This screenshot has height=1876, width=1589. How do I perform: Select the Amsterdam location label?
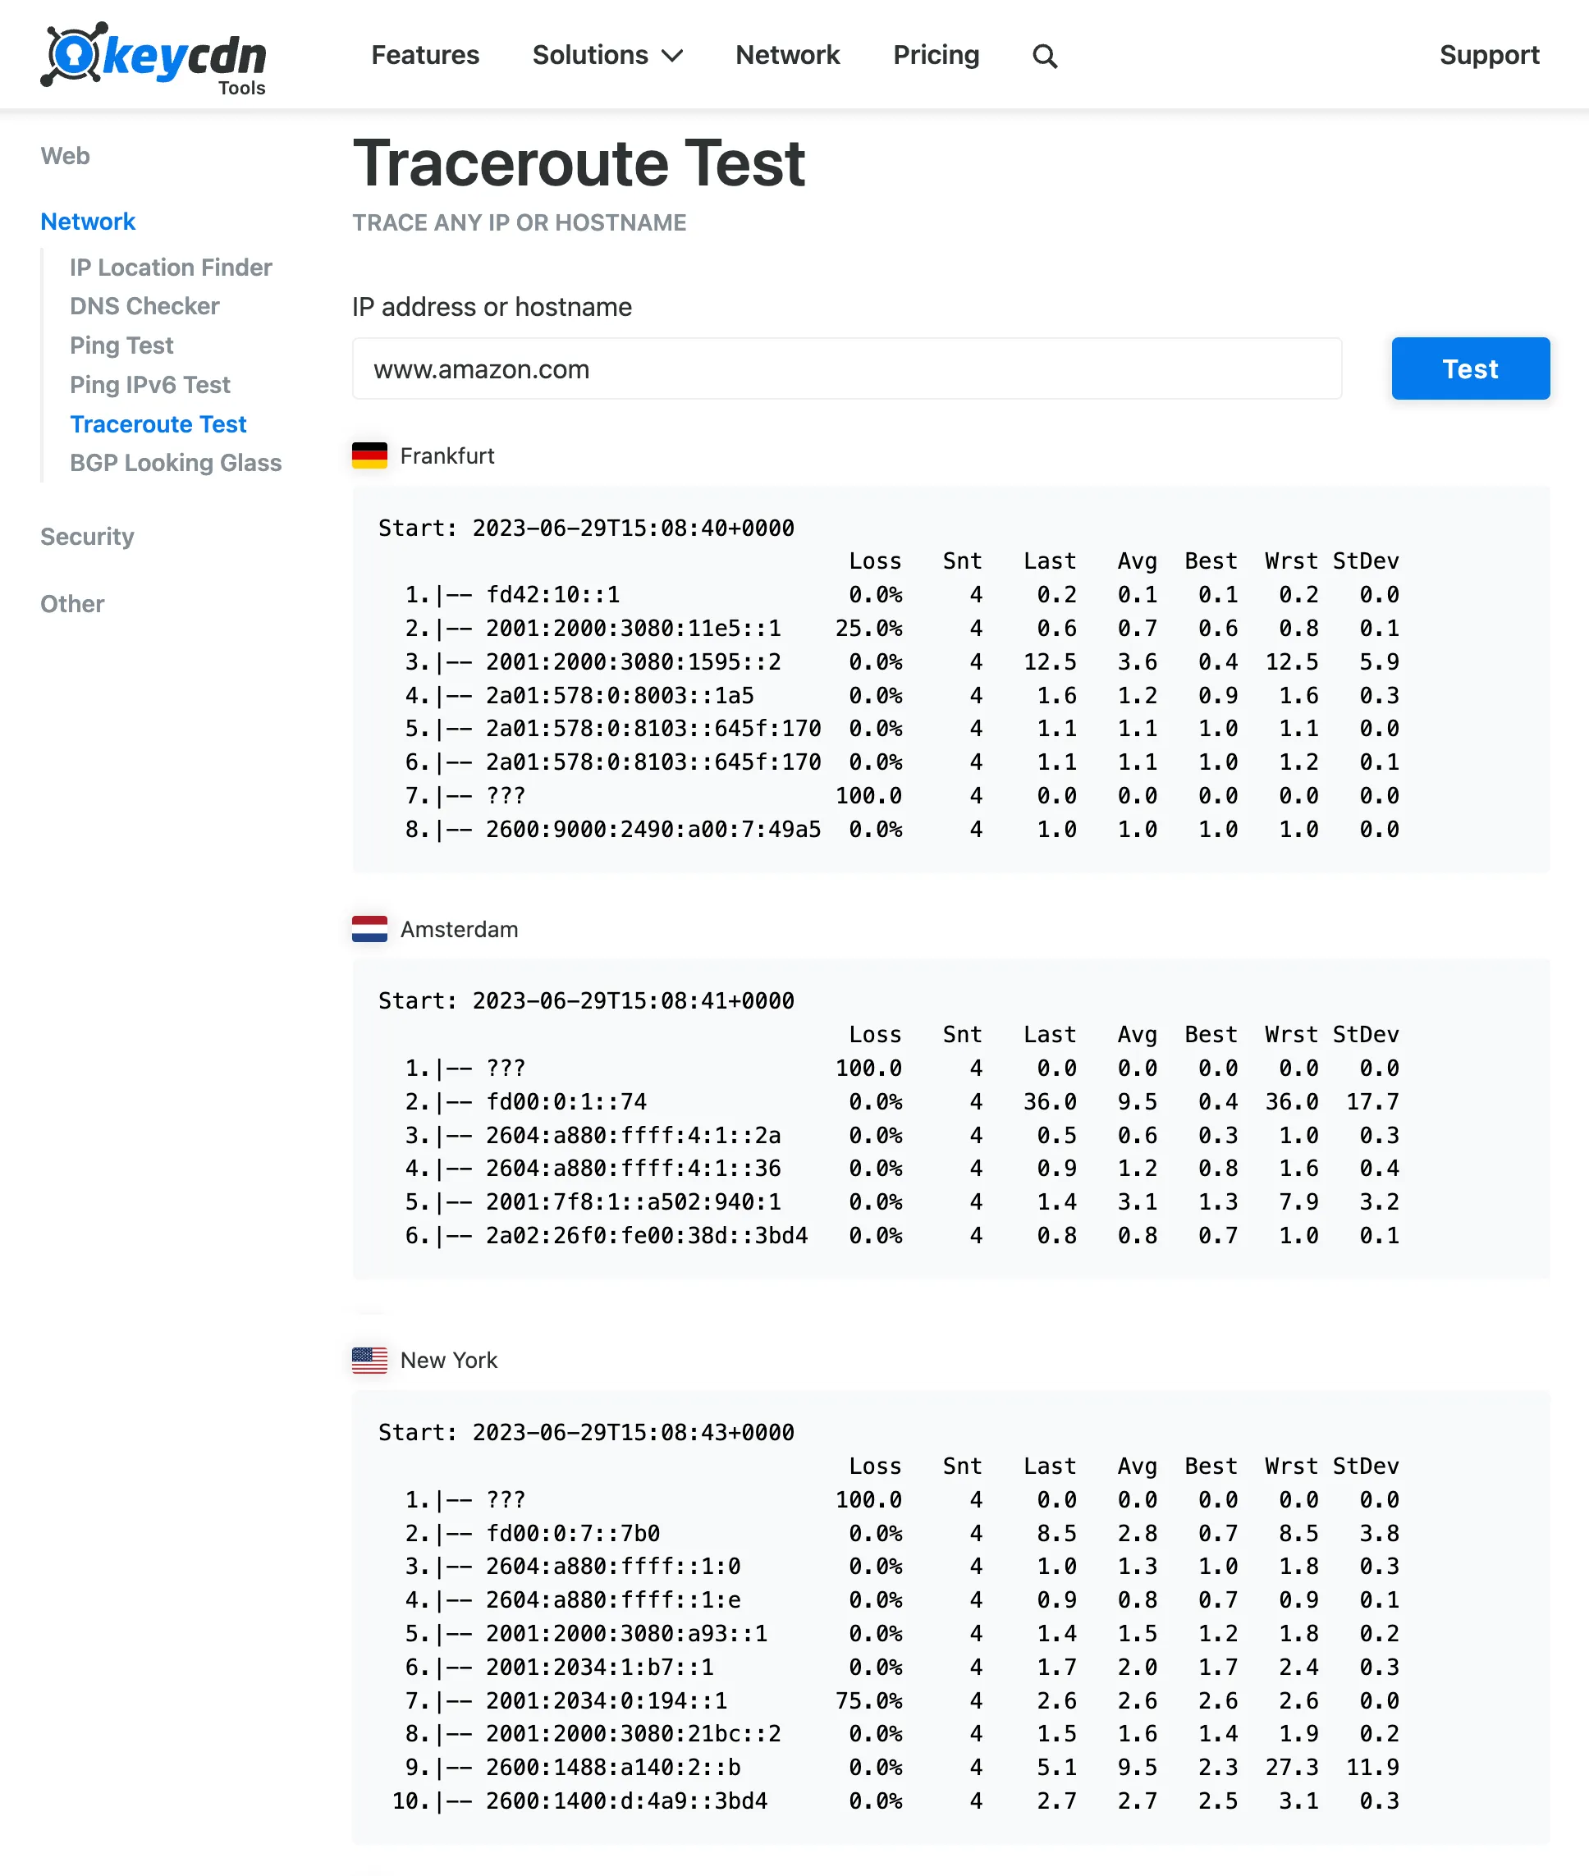[460, 930]
